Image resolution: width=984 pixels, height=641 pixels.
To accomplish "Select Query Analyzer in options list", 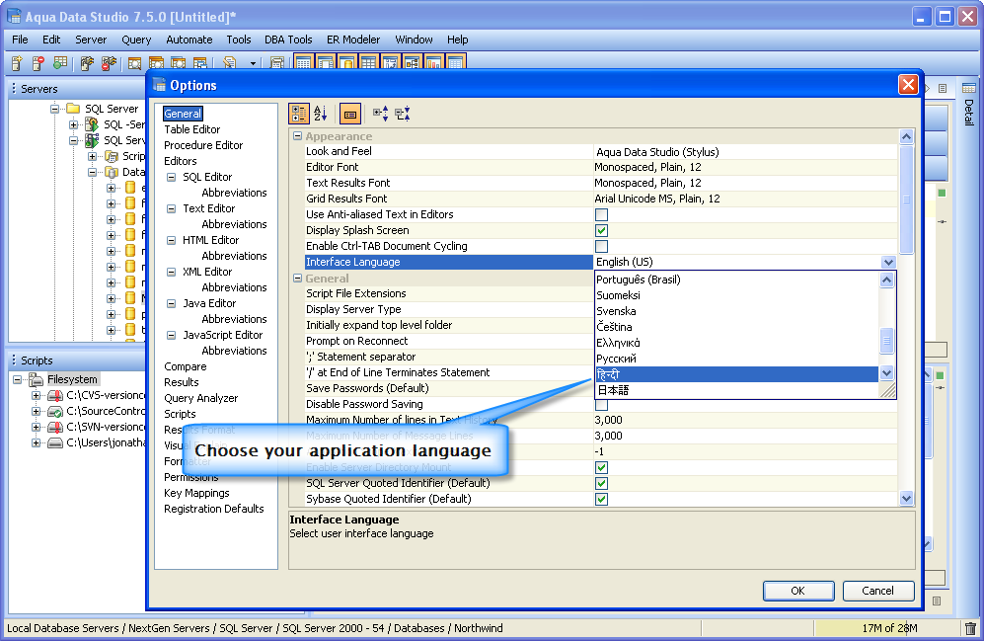I will 200,398.
